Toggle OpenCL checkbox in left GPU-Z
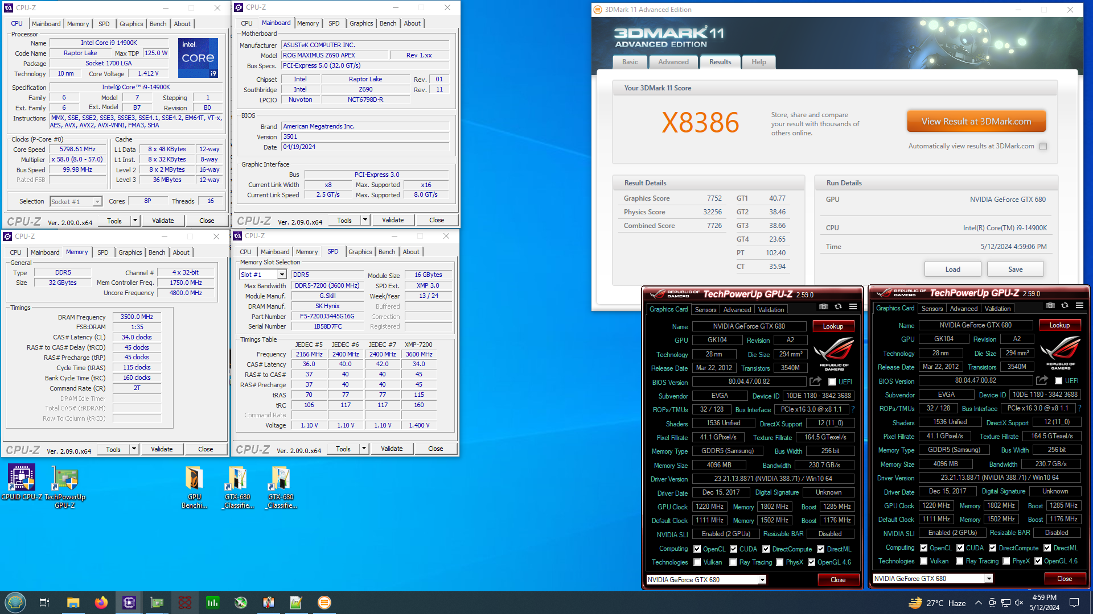The height and width of the screenshot is (614, 1093). point(697,549)
